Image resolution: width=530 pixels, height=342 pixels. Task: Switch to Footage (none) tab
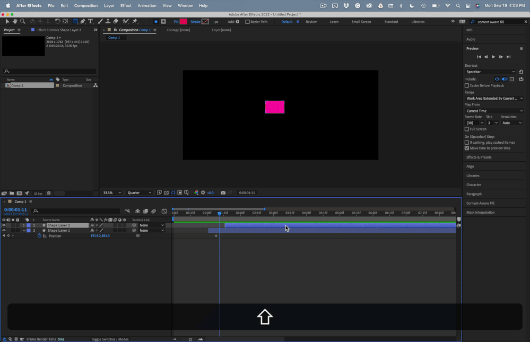point(178,30)
